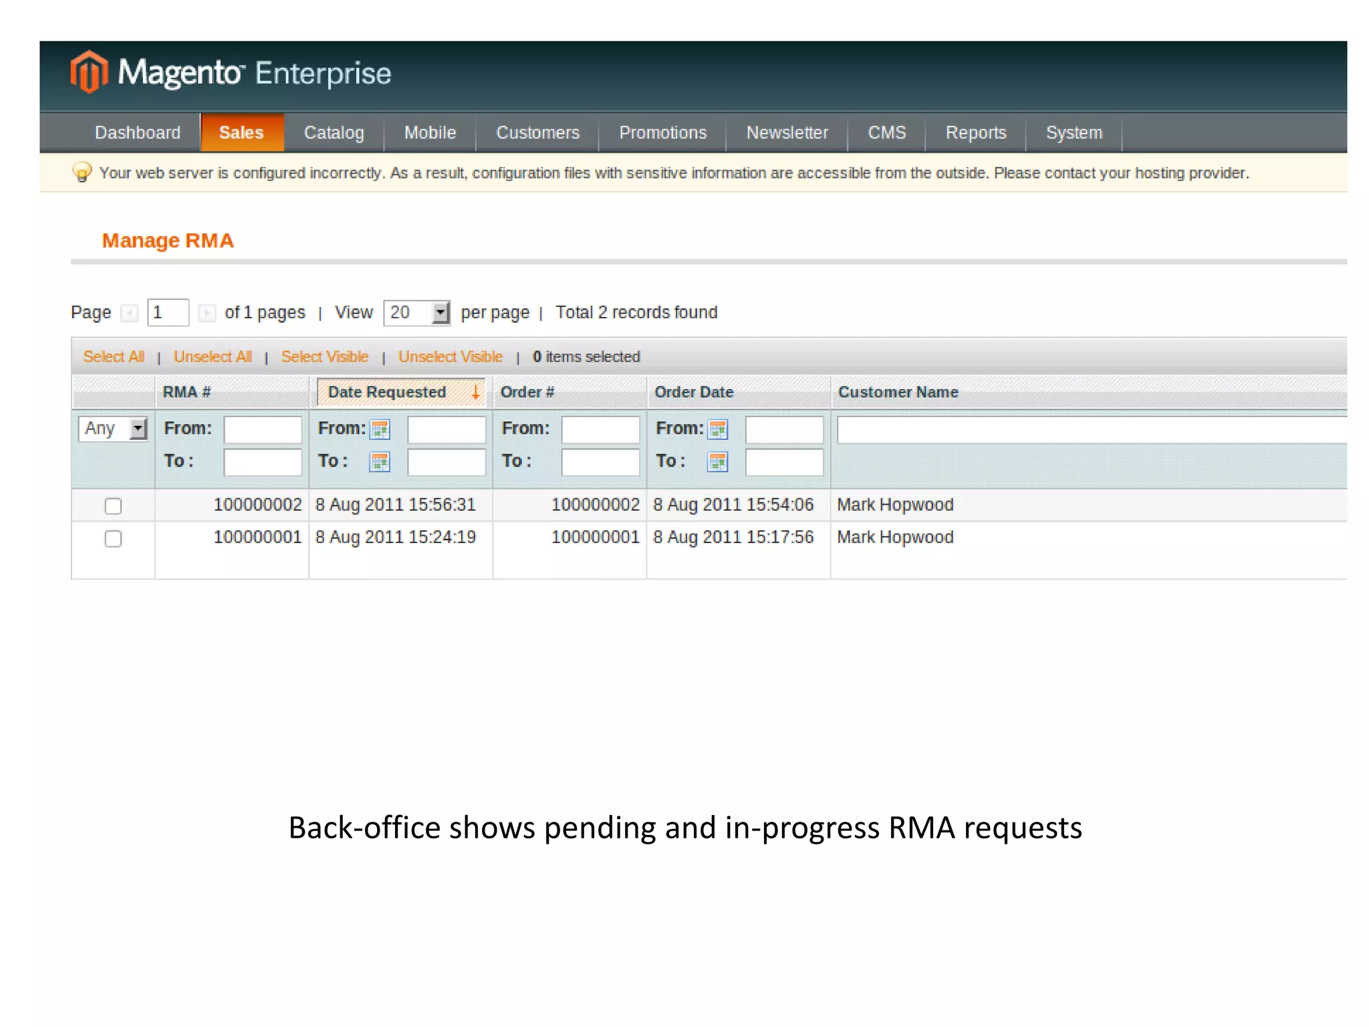Open the Dashboard menu
Screen dimensions: 1369x1027
click(138, 132)
